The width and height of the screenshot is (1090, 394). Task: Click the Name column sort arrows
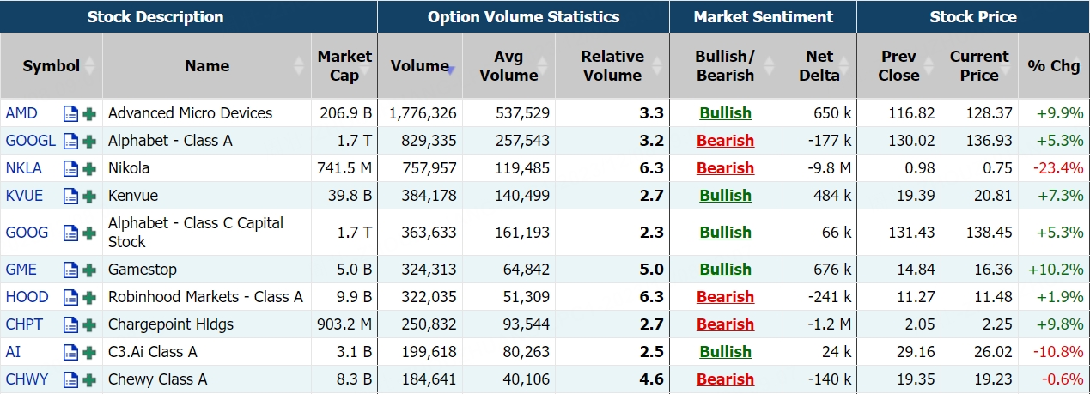pos(299,66)
